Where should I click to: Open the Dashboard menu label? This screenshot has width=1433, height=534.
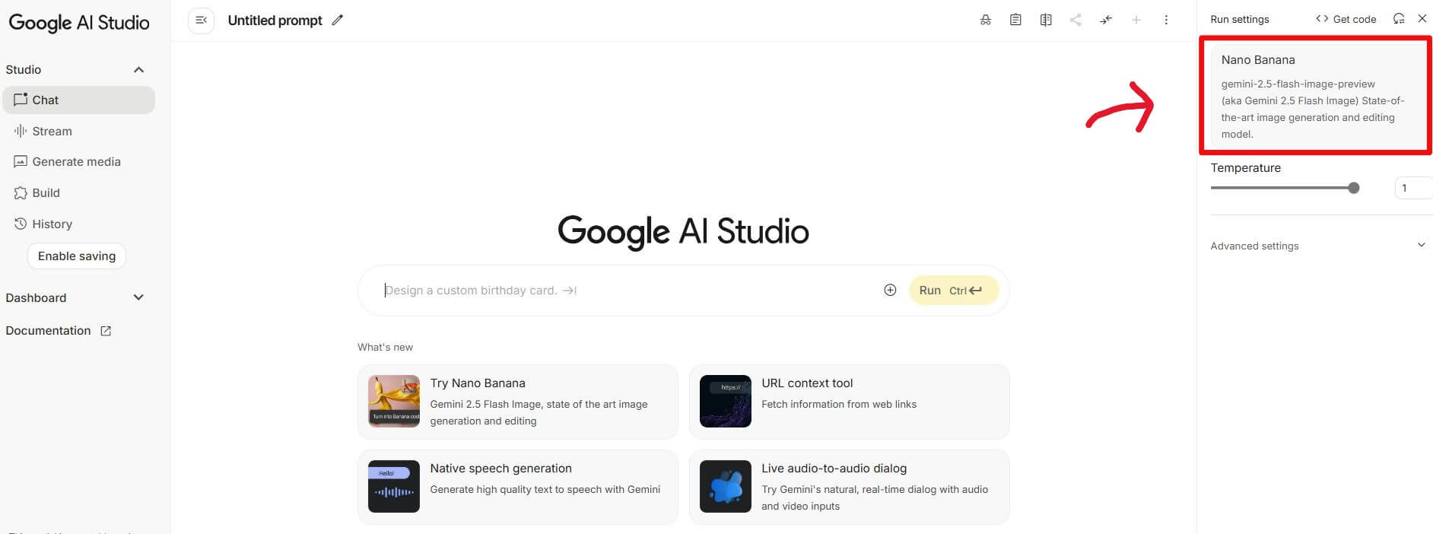point(36,297)
